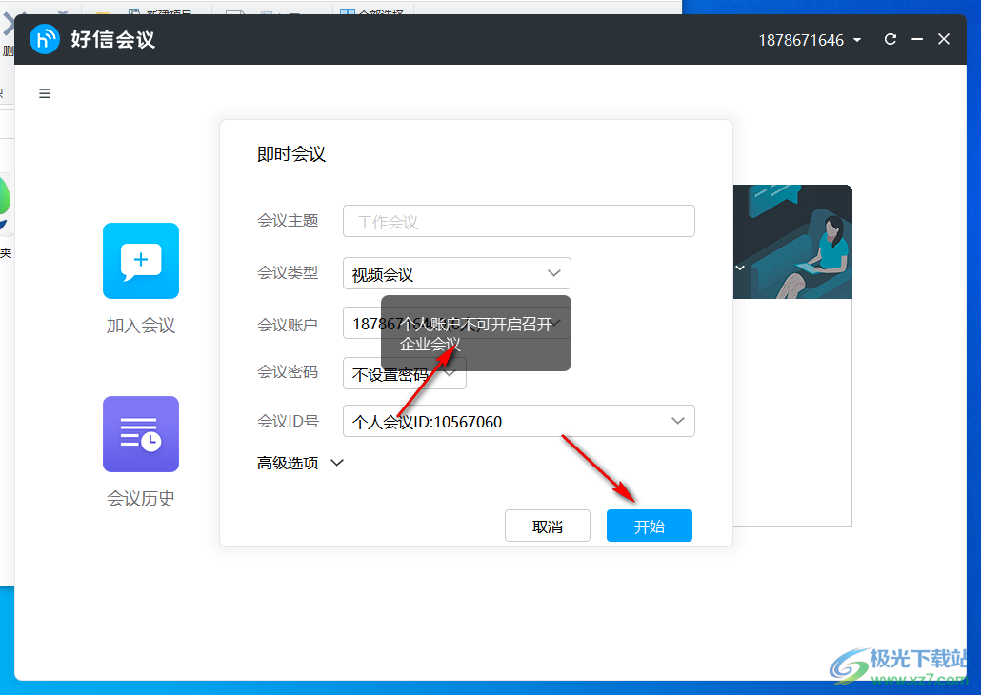The image size is (981, 695).
Task: Close the 好信会议 window
Action: pos(944,39)
